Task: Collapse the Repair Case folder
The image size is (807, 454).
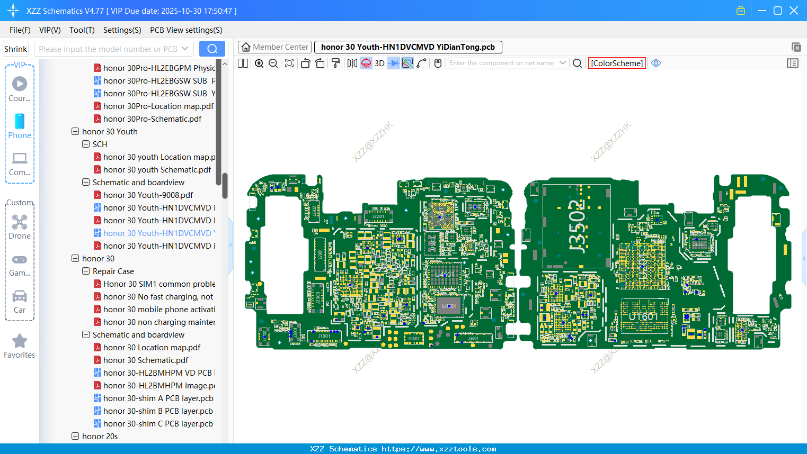Action: tap(86, 271)
